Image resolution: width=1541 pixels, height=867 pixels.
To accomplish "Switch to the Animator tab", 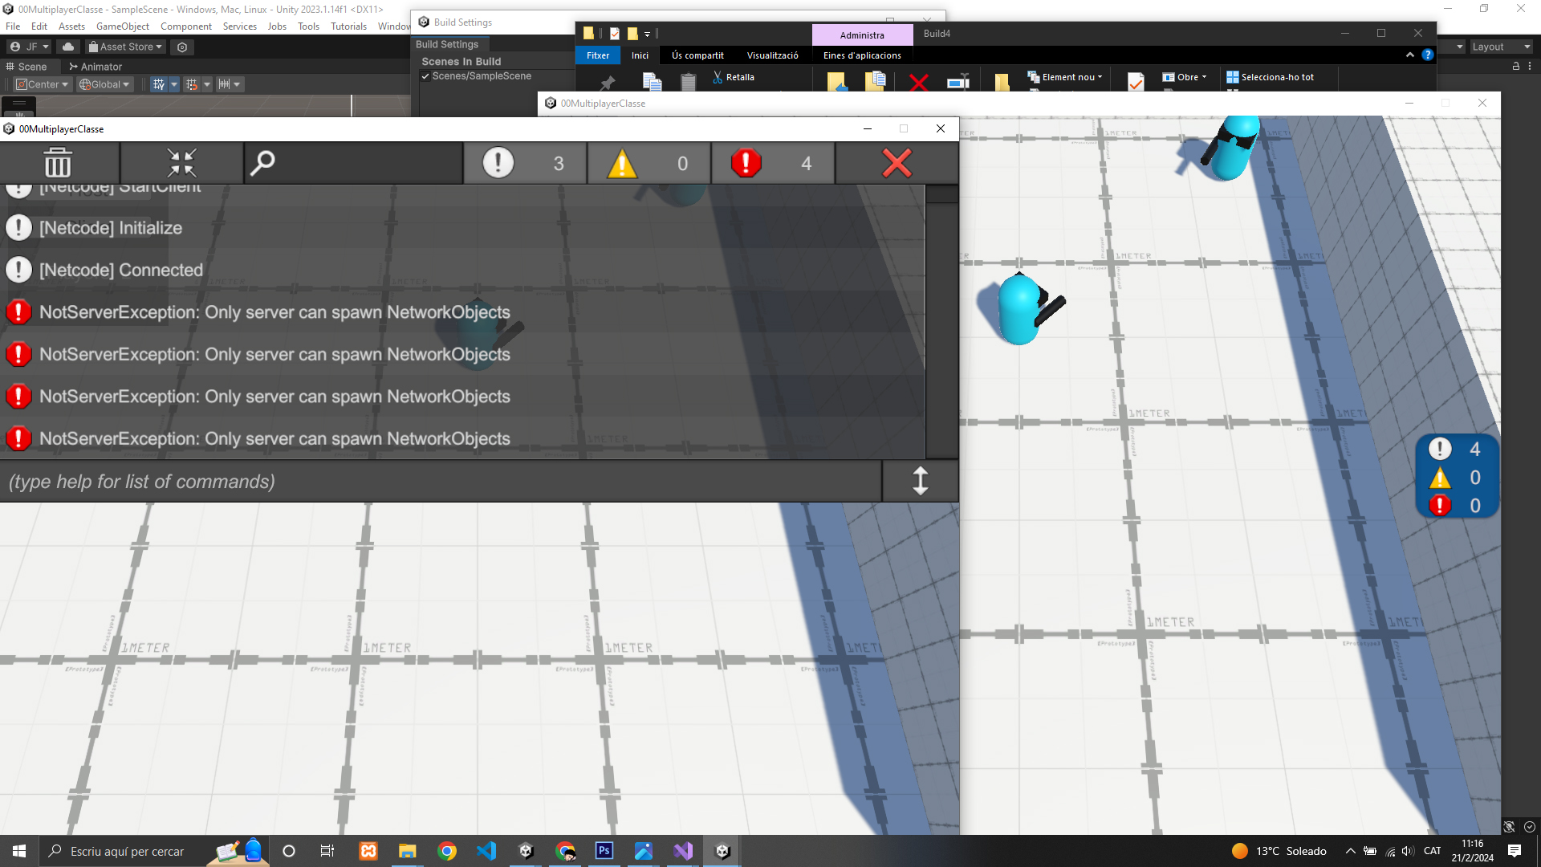I will (96, 67).
